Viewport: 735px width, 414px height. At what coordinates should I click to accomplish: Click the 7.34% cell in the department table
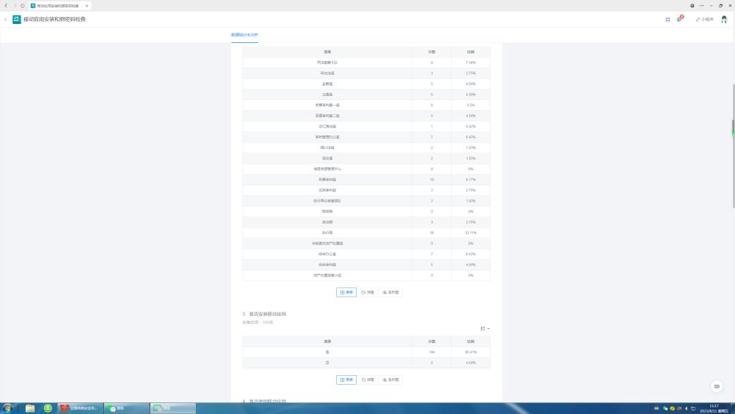click(471, 63)
